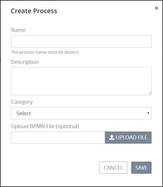Click the process name hint text
Screen dimensions: 163x187
(45, 52)
